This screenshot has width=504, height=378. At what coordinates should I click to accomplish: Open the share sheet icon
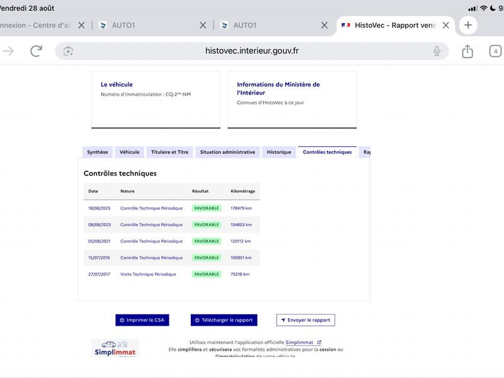[467, 51]
